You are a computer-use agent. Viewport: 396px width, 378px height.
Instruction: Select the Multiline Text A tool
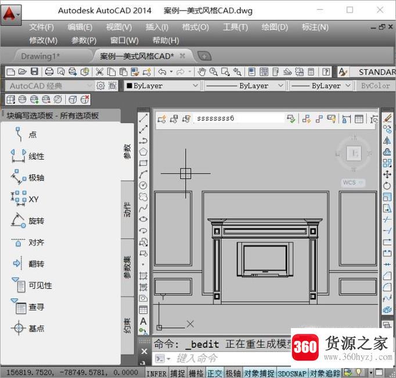(x=143, y=322)
